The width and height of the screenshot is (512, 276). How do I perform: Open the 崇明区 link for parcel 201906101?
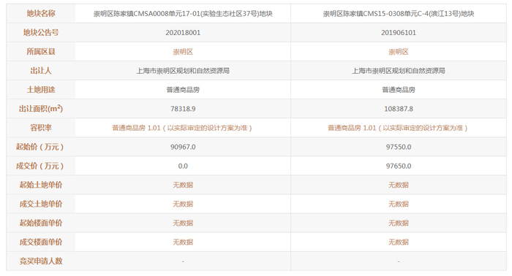(x=399, y=52)
